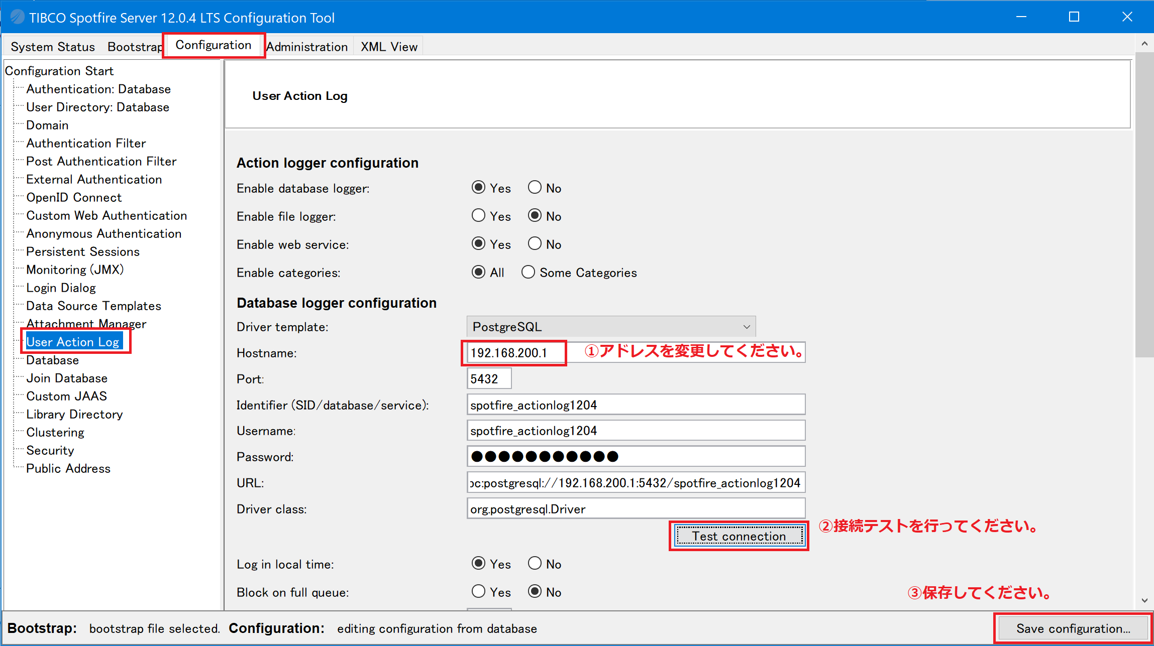Switch to the XML View tab
1154x646 pixels.
[389, 47]
